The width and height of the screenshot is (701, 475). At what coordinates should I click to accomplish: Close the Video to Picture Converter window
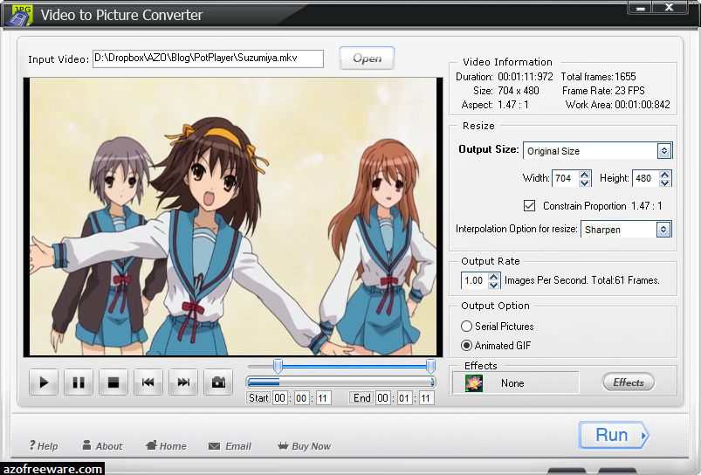point(670,8)
